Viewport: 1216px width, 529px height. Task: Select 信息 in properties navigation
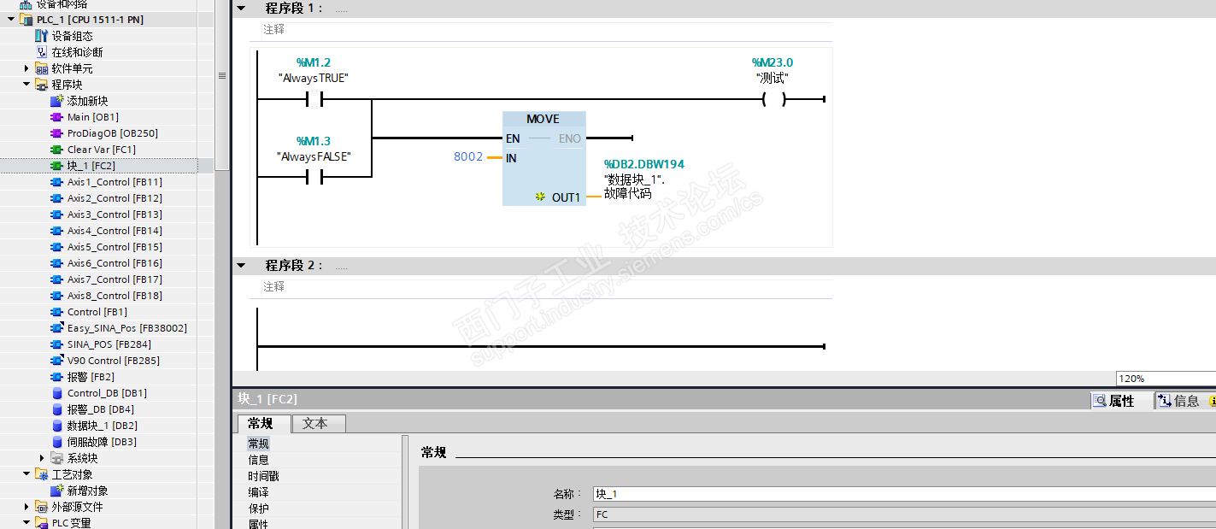click(x=258, y=460)
